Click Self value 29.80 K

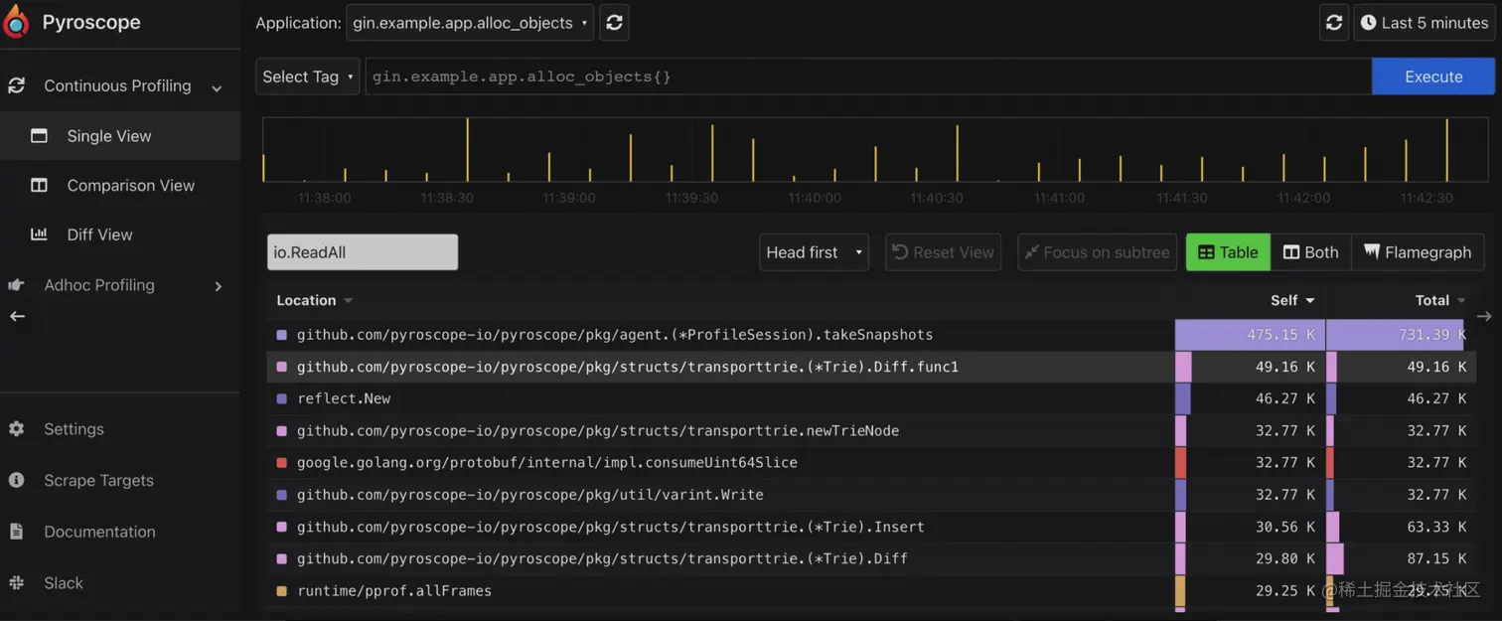click(x=1285, y=558)
